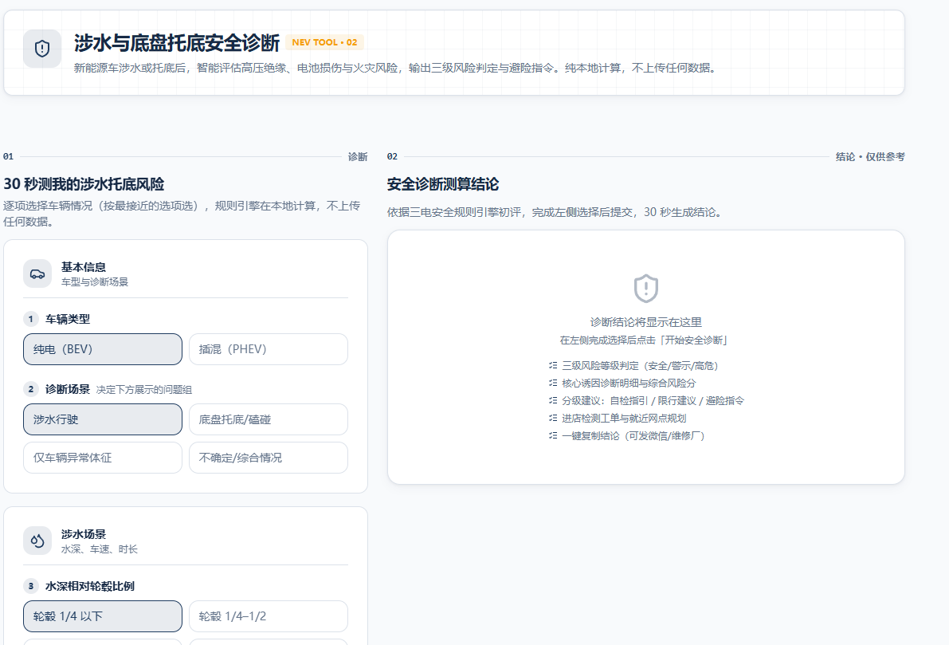Click the 涉水场景 section title
949x645 pixels.
click(84, 534)
